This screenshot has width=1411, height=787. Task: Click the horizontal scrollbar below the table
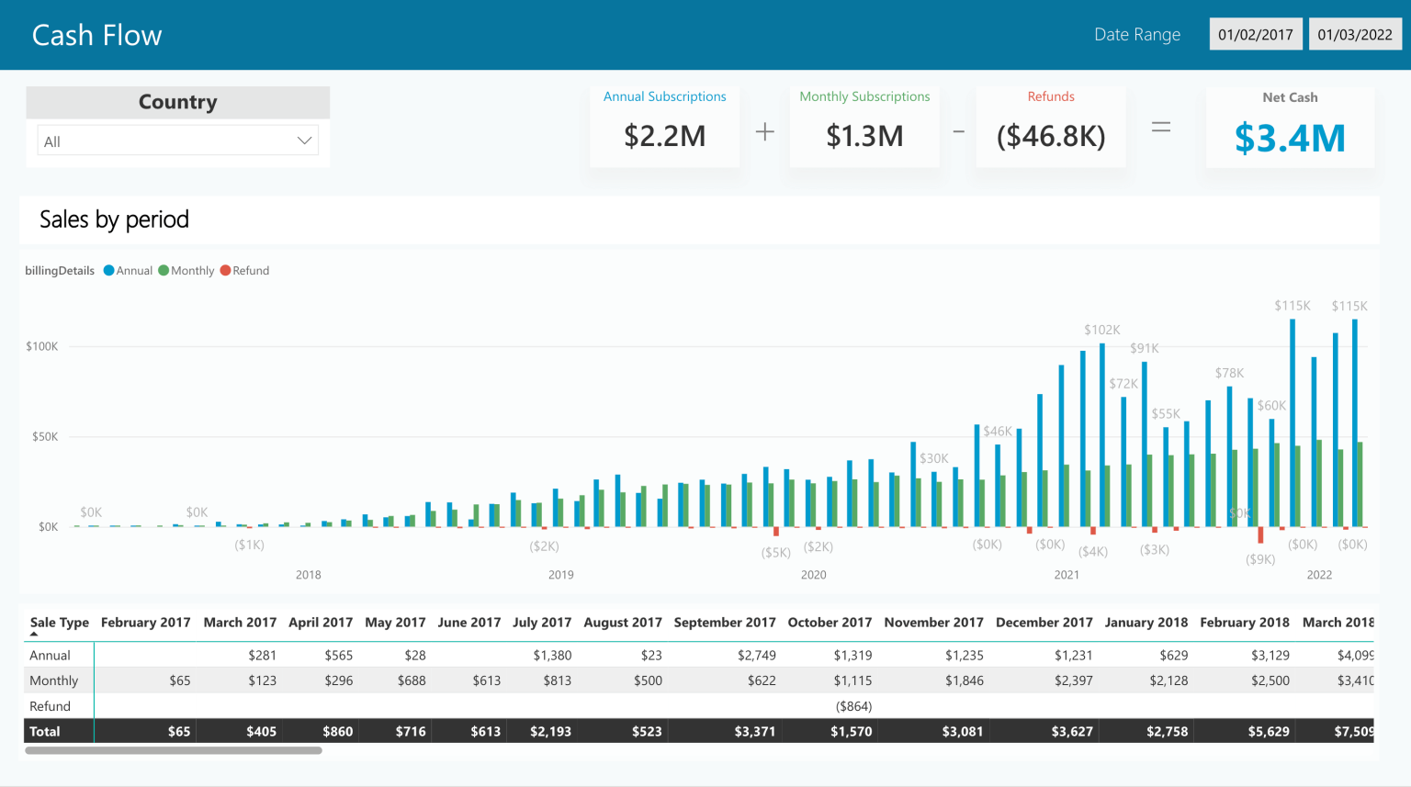[x=175, y=750]
